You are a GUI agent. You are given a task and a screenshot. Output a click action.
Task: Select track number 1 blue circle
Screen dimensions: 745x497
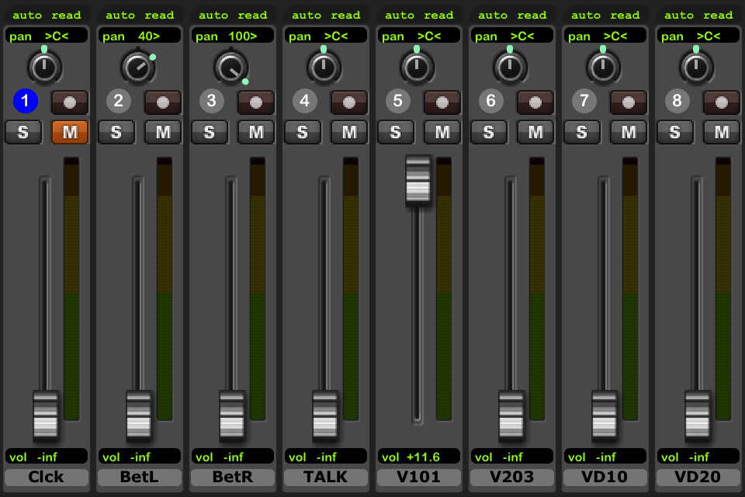26,101
